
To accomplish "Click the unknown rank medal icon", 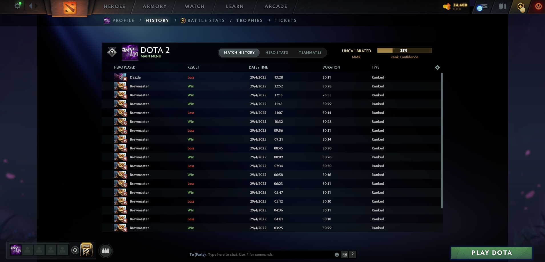I will click(x=112, y=52).
